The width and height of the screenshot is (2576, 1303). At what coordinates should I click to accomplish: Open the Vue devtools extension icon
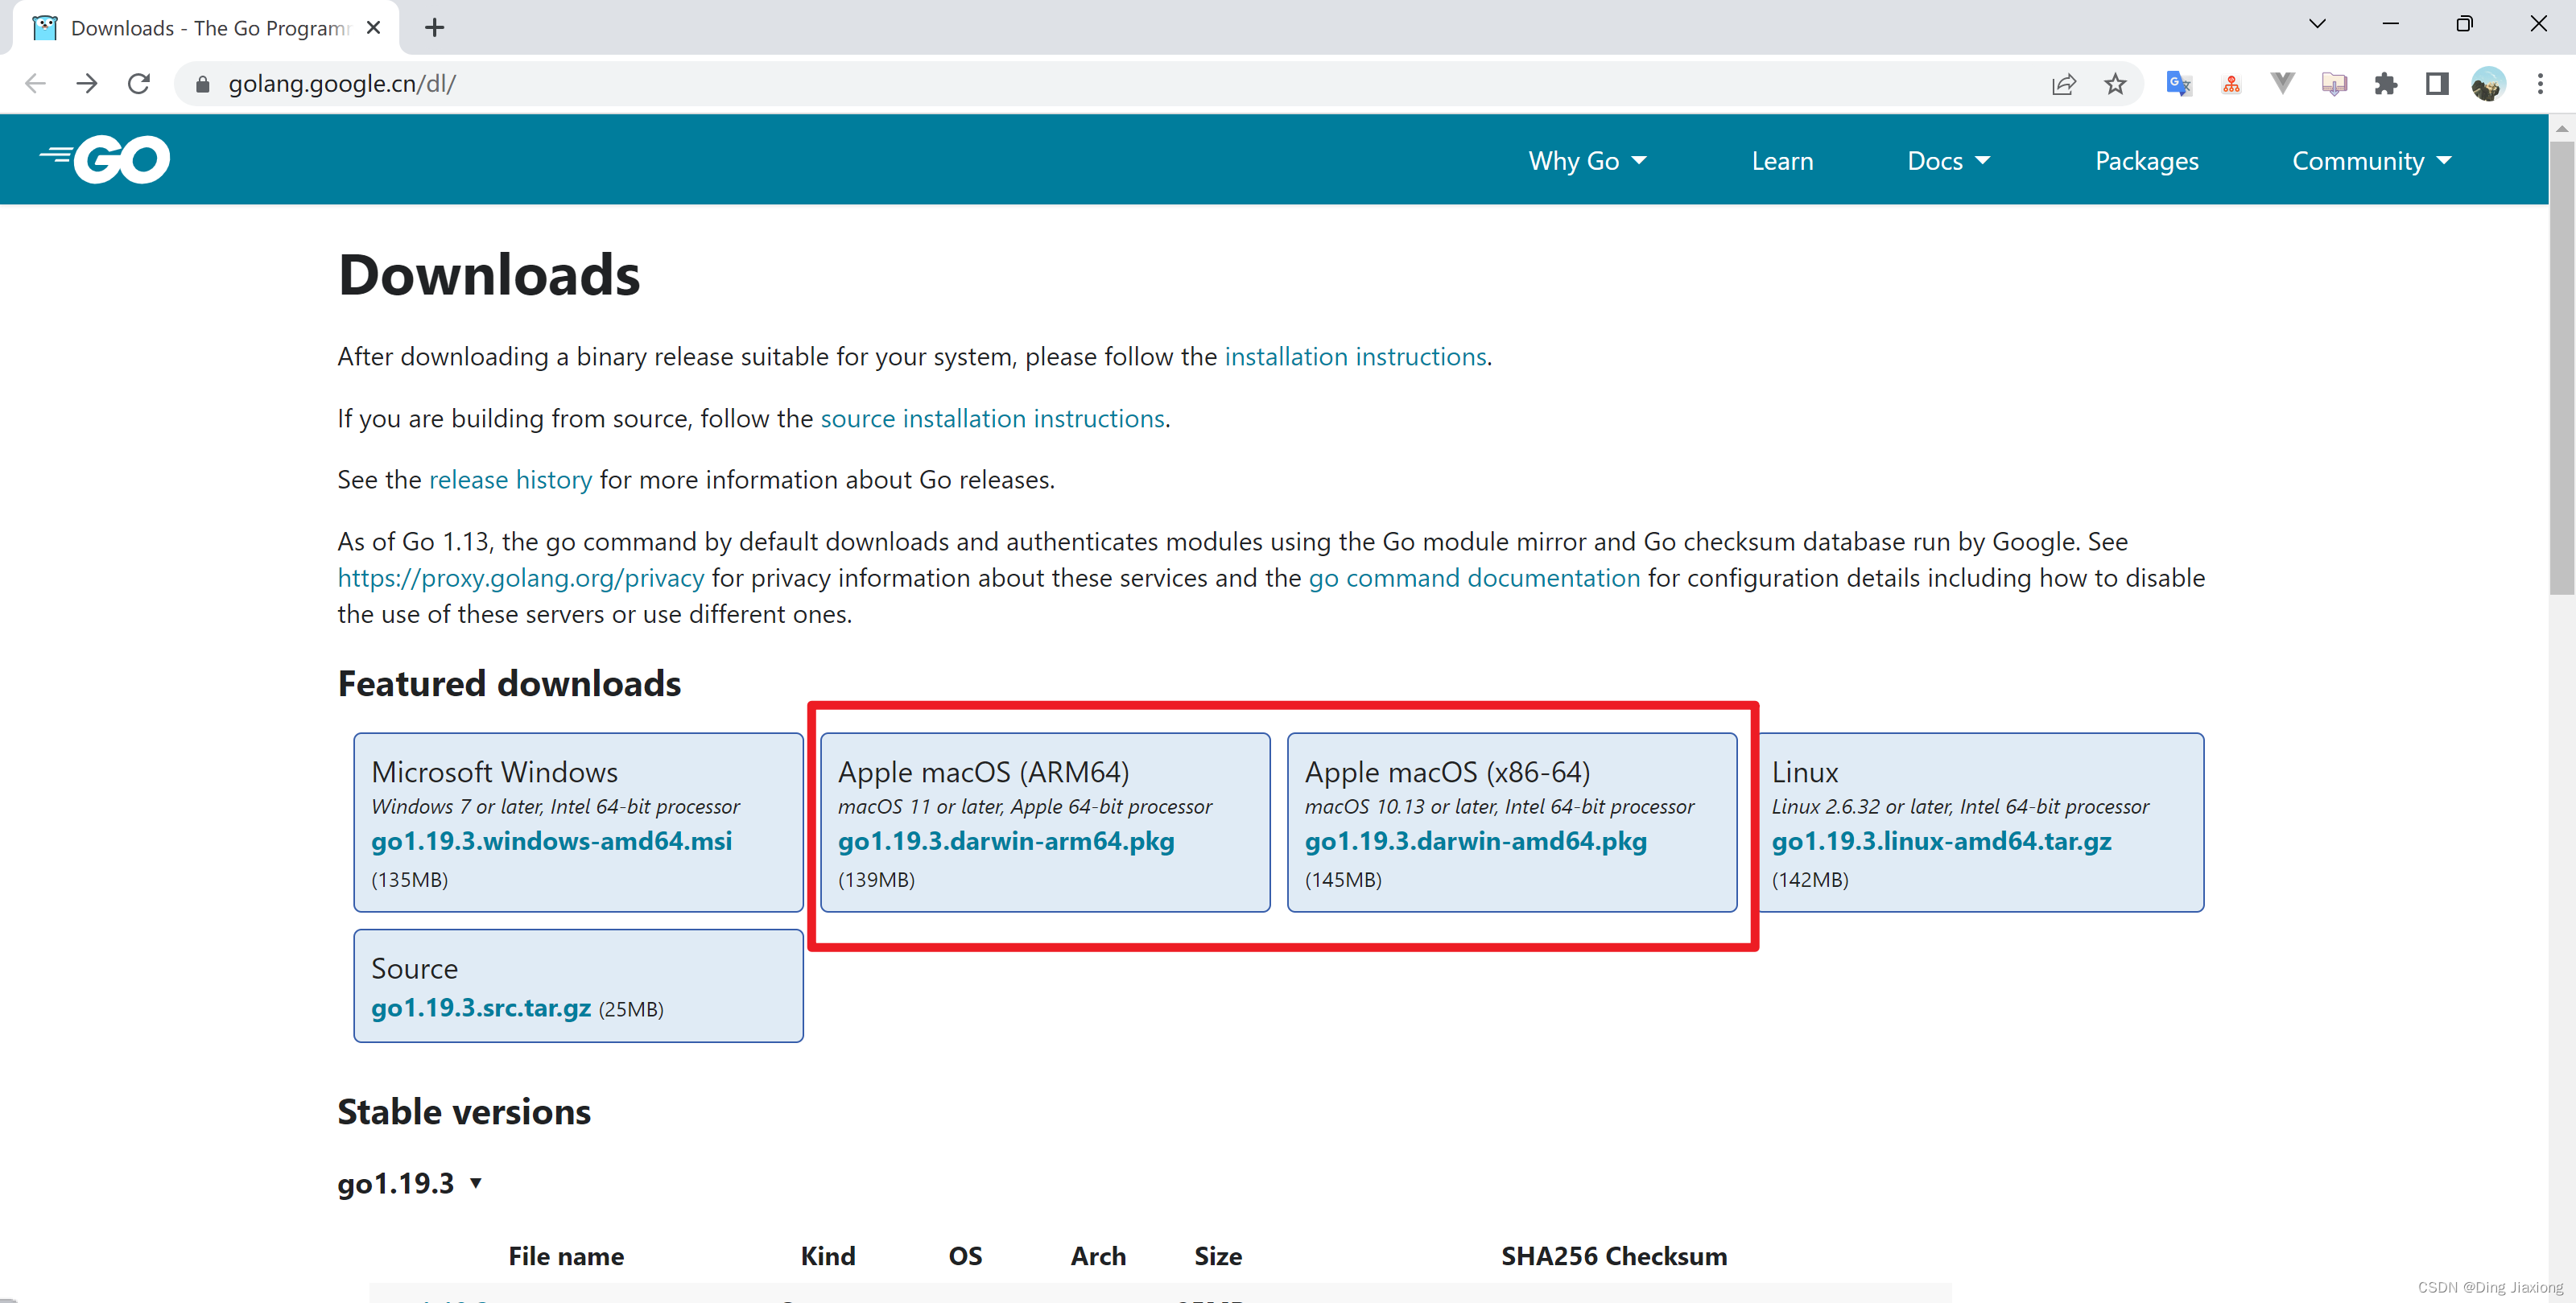pos(2283,83)
